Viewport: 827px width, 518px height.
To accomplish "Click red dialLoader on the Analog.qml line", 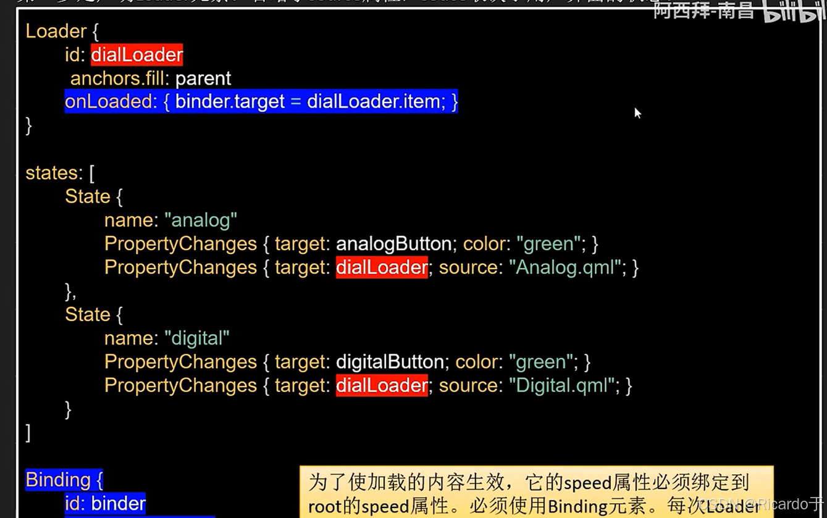I will pyautogui.click(x=382, y=267).
